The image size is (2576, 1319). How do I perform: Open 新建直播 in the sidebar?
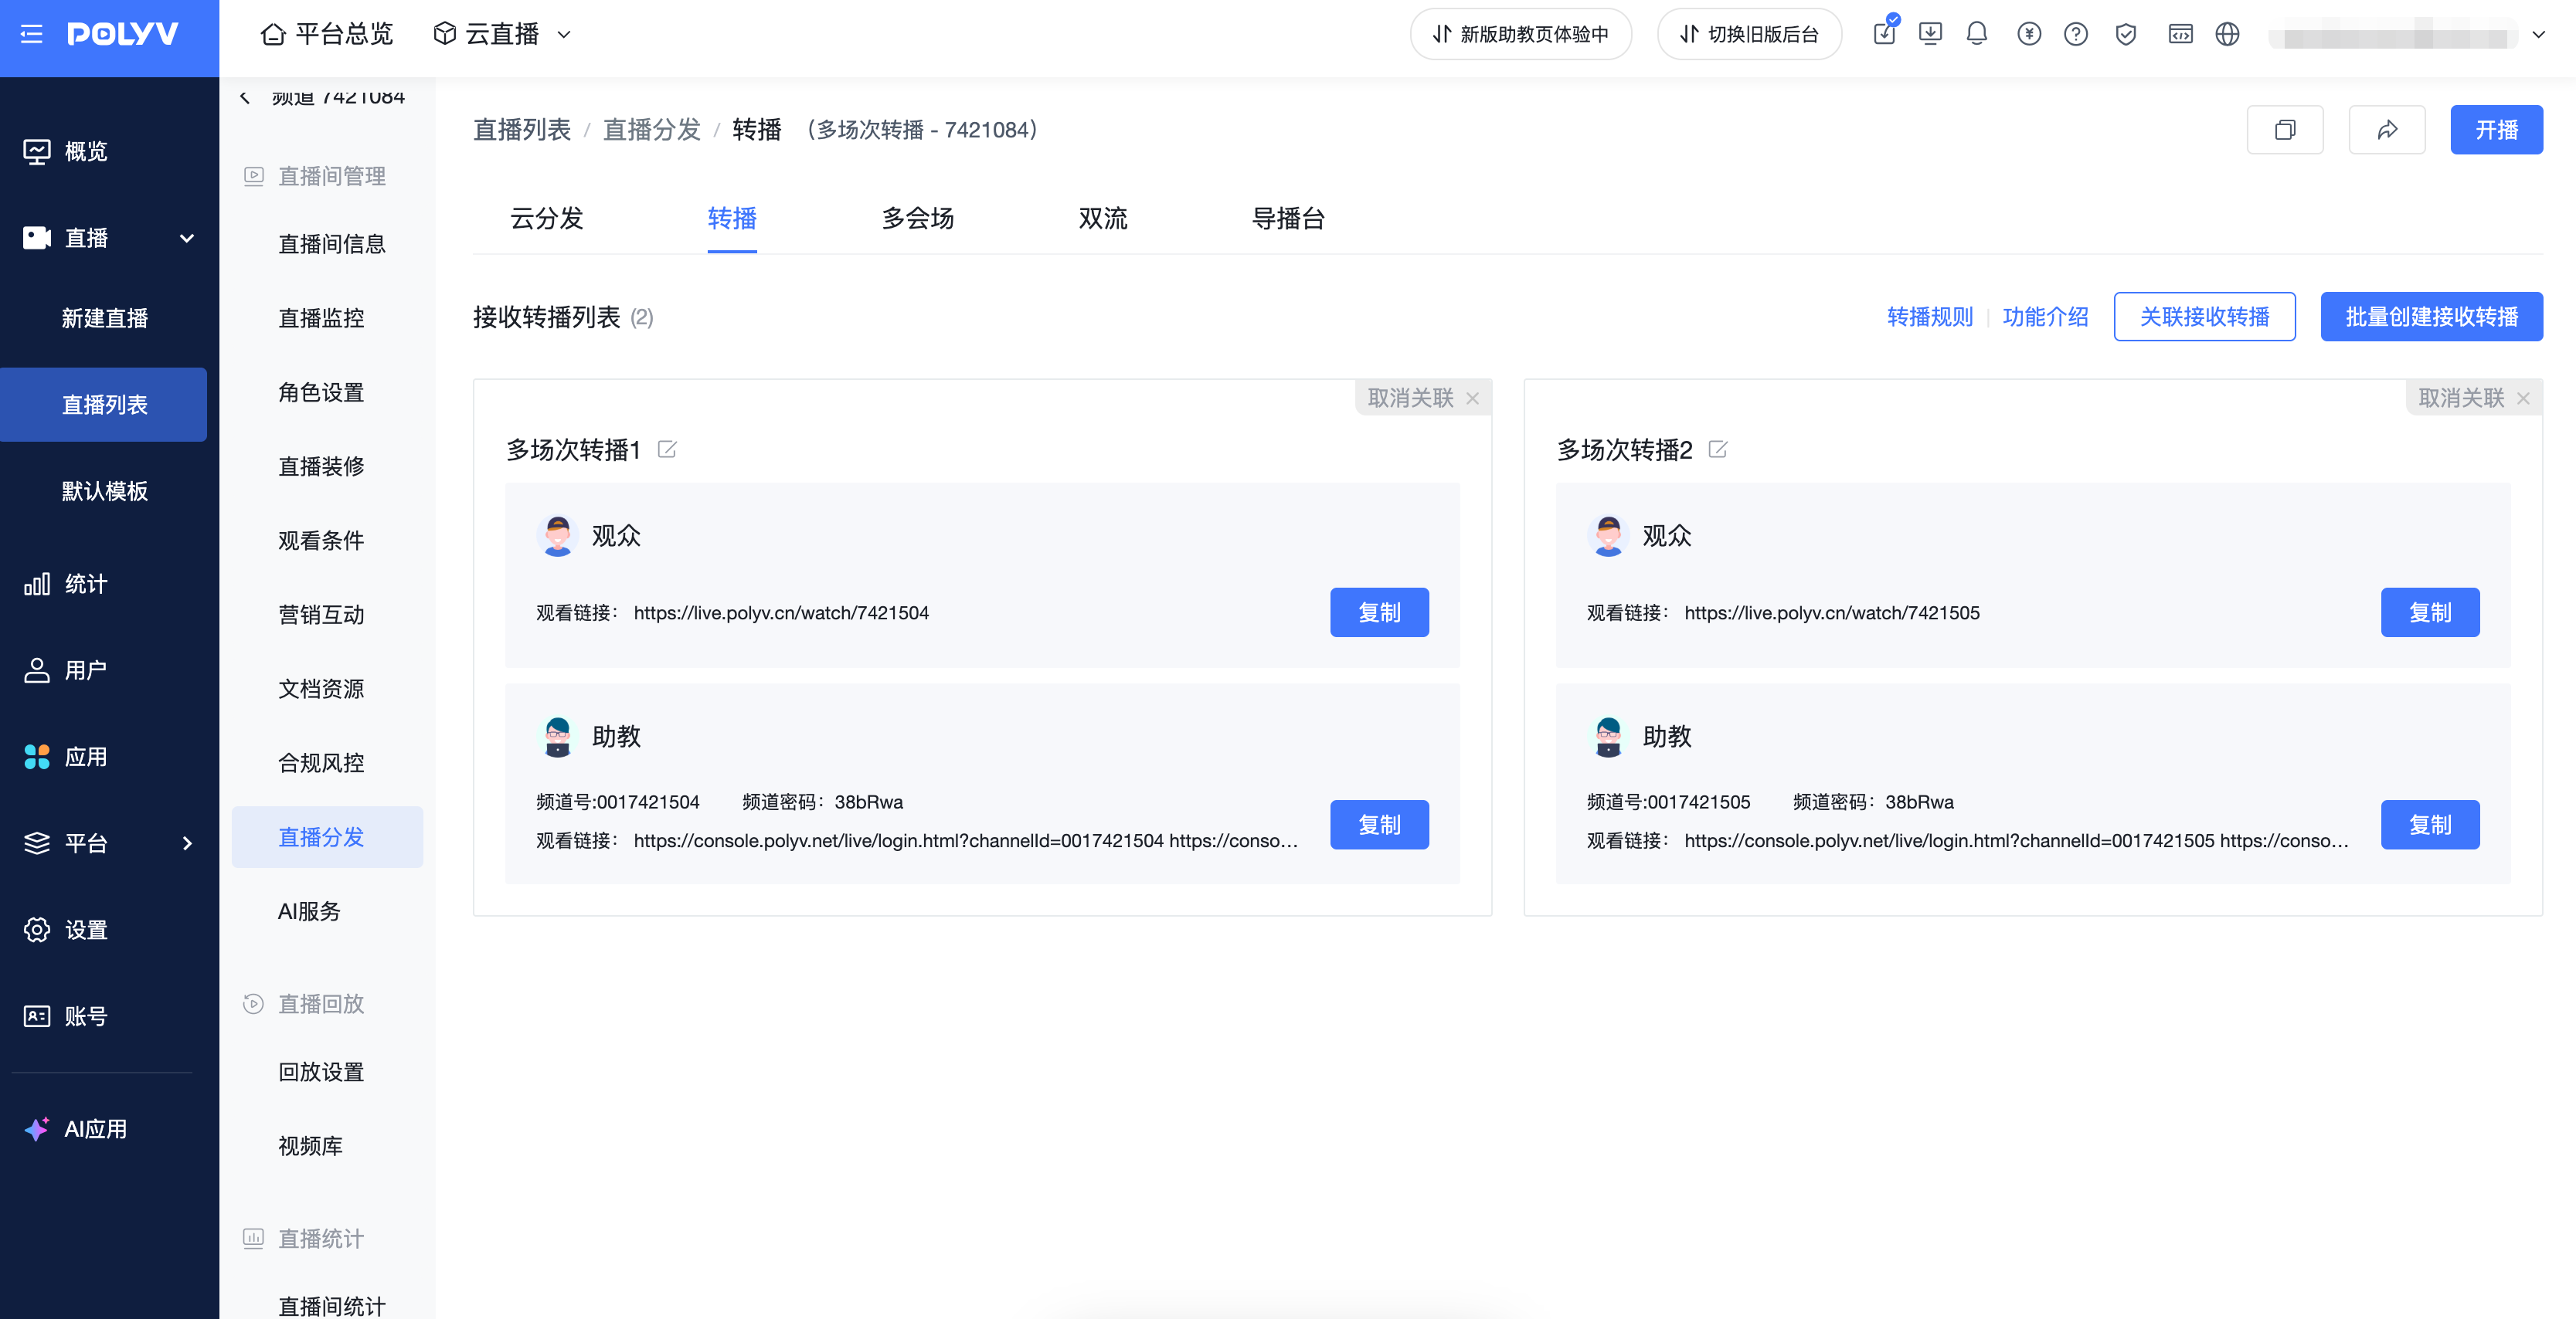pyautogui.click(x=104, y=317)
